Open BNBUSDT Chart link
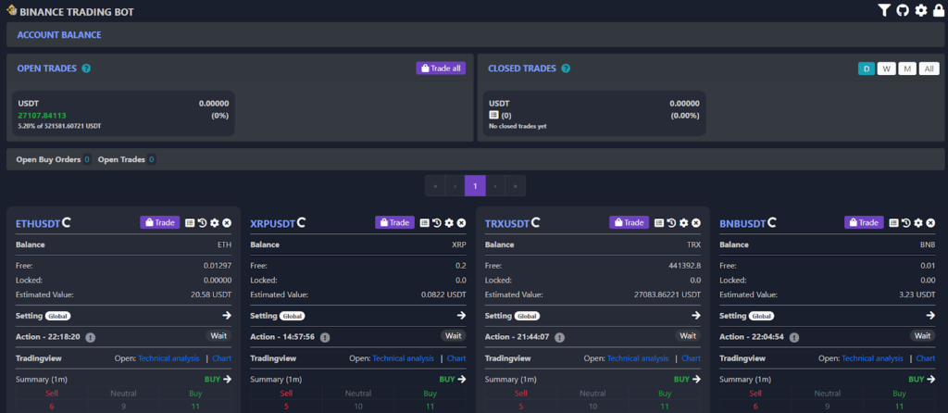Image resolution: width=948 pixels, height=413 pixels. [x=926, y=358]
